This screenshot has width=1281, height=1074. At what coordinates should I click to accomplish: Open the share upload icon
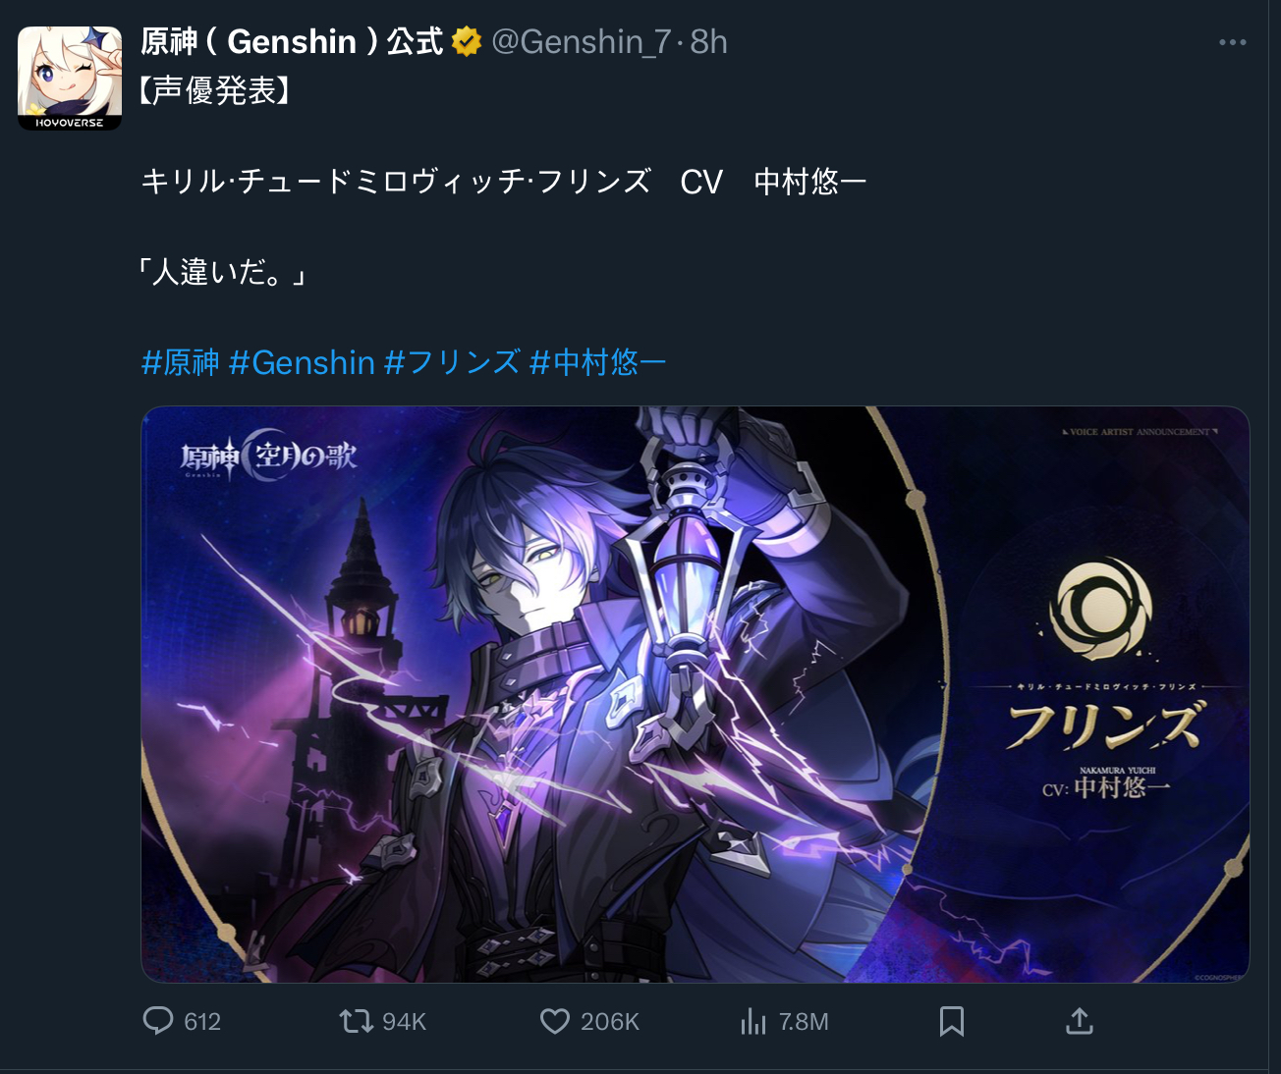pos(1079,1021)
